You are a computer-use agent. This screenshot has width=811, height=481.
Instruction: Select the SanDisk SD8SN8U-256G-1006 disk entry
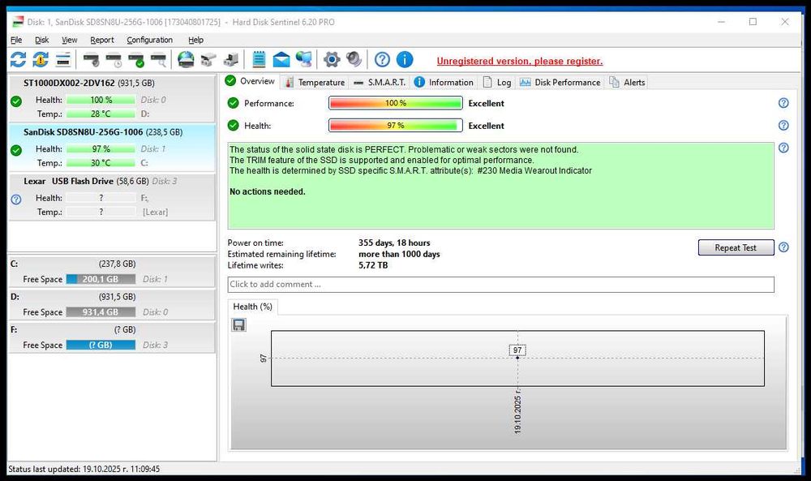point(112,148)
